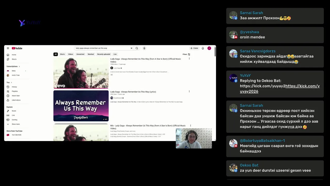Open the kick.com/yuyay2026 link in chat
The height and width of the screenshot is (186, 330).
click(x=280, y=89)
